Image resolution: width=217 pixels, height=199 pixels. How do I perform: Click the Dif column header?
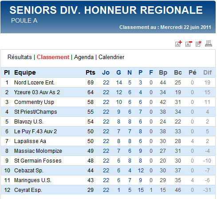(x=207, y=72)
